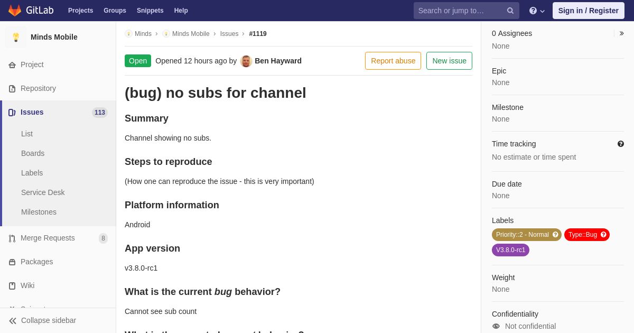Click the "Platform information" heading
Viewport: 634px width, 333px height.
[172, 205]
